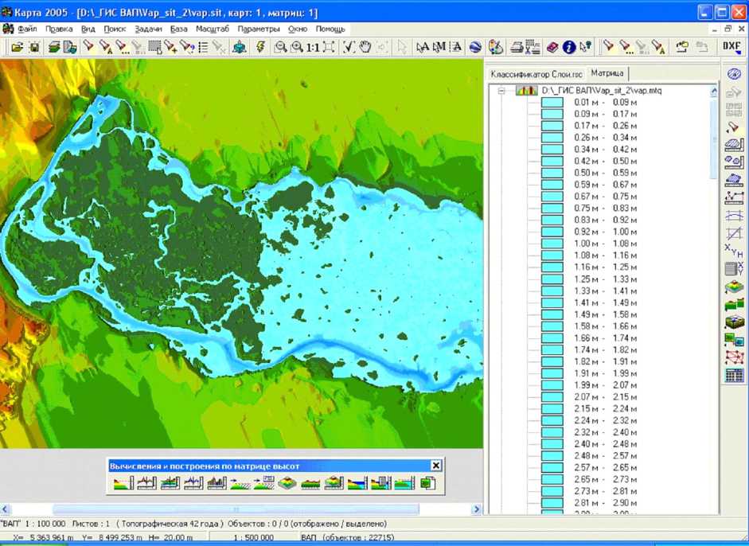Select the 1.00 м - 1.08 м legend row

tap(607, 244)
